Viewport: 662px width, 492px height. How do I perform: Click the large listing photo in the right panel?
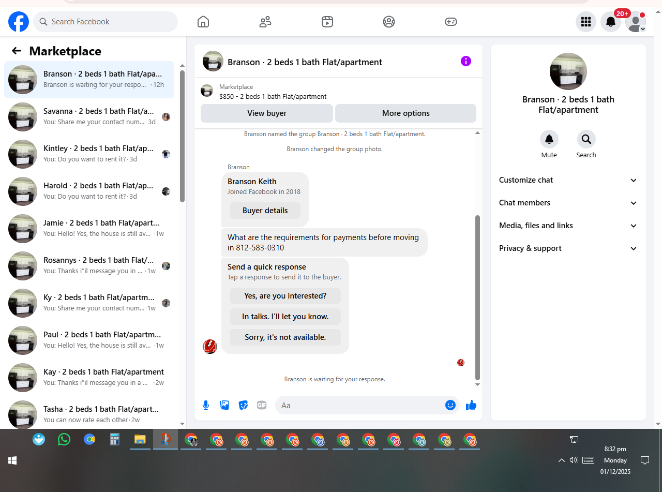tap(568, 71)
